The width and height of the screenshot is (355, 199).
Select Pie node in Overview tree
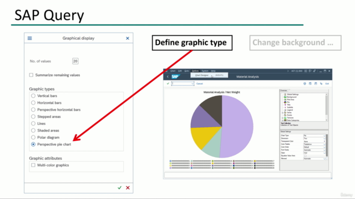pyautogui.click(x=288, y=102)
